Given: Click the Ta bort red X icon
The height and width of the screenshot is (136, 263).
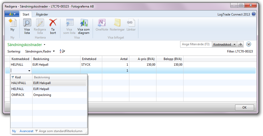Looking at the screenshot, I should pos(53,23).
